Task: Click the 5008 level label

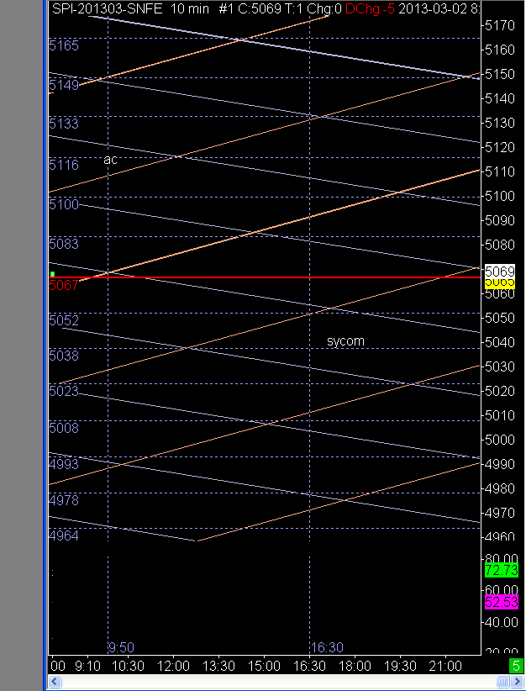Action: 63,428
